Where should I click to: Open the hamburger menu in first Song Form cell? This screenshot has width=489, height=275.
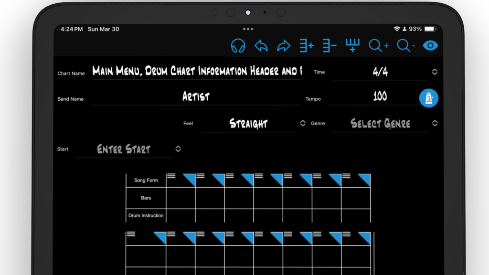pos(170,176)
